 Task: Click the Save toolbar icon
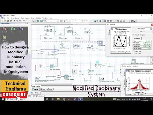(8, 21)
